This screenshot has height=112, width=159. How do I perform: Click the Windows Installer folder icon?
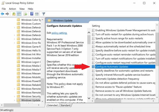[18, 58]
